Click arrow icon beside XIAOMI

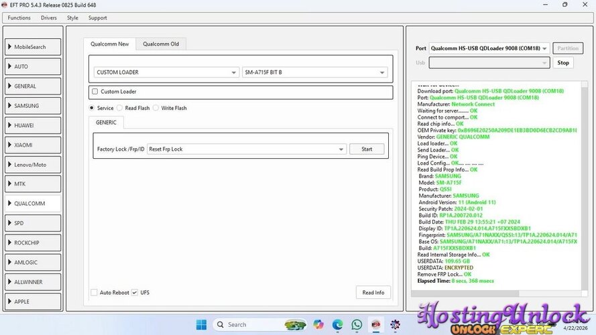pyautogui.click(x=9, y=145)
